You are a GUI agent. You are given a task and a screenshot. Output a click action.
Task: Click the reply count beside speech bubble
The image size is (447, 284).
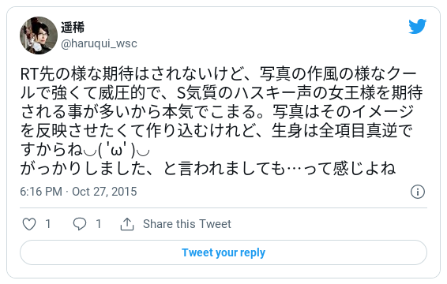point(99,224)
